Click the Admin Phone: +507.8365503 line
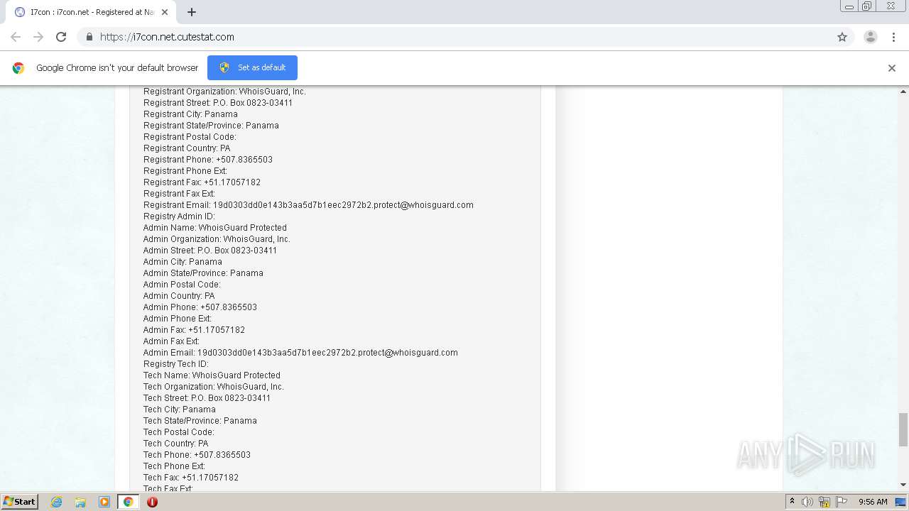This screenshot has width=909, height=511. (x=200, y=307)
